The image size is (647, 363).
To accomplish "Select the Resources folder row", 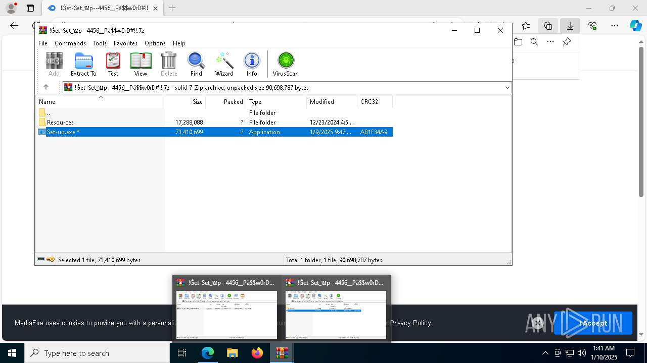I will tap(214, 123).
